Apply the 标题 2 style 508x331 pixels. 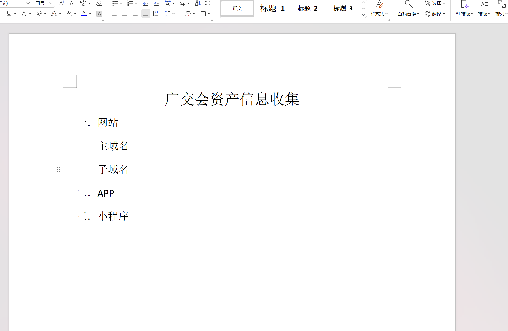(x=308, y=8)
